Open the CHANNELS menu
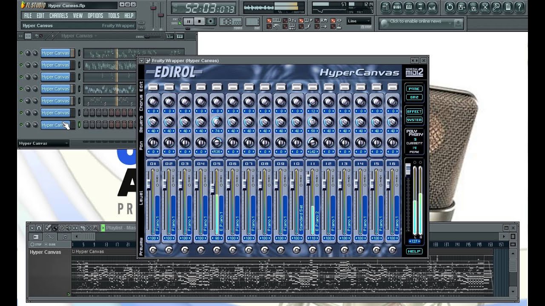The image size is (545, 306). point(58,15)
